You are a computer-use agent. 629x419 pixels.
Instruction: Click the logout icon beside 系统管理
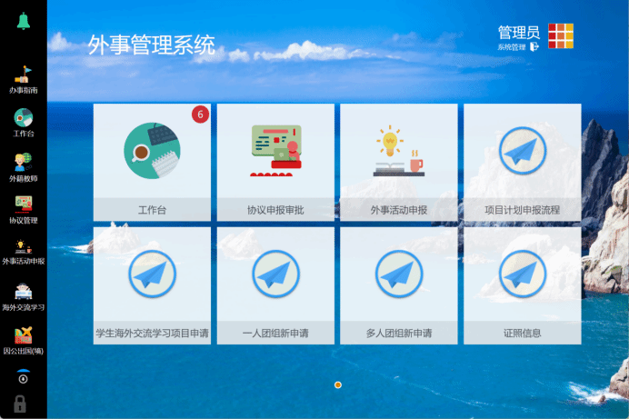(x=535, y=46)
